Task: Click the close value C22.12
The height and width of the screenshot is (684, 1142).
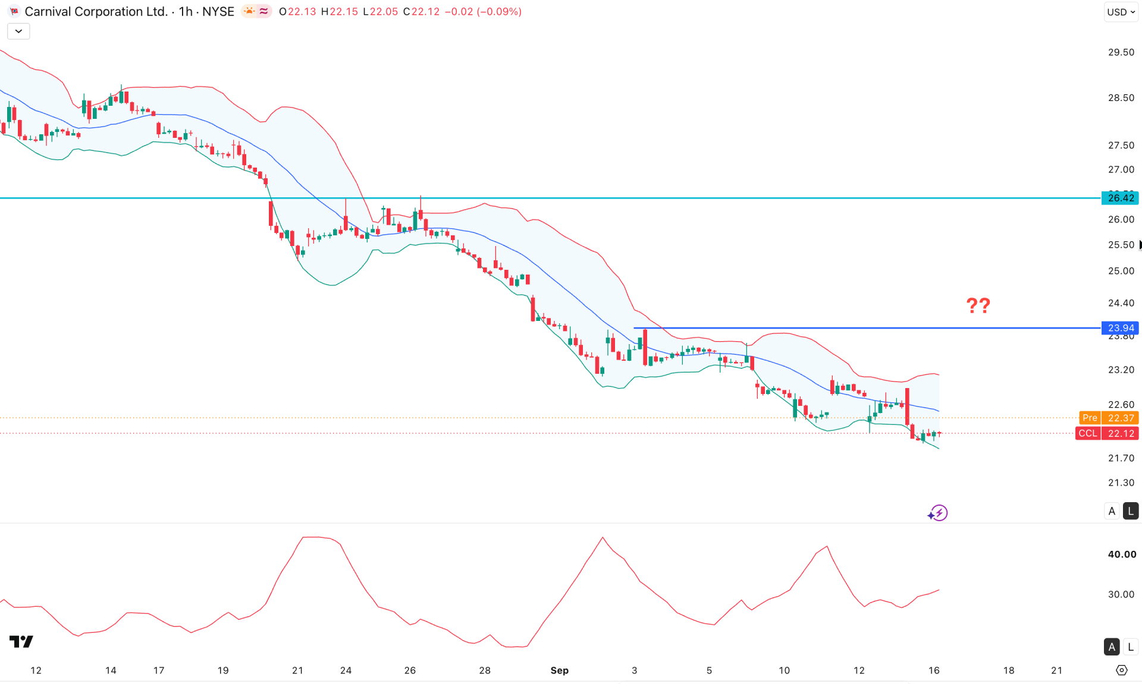Action: click(x=421, y=12)
